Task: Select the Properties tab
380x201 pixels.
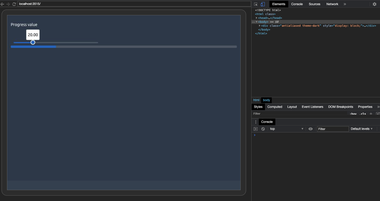Action: tap(365, 107)
